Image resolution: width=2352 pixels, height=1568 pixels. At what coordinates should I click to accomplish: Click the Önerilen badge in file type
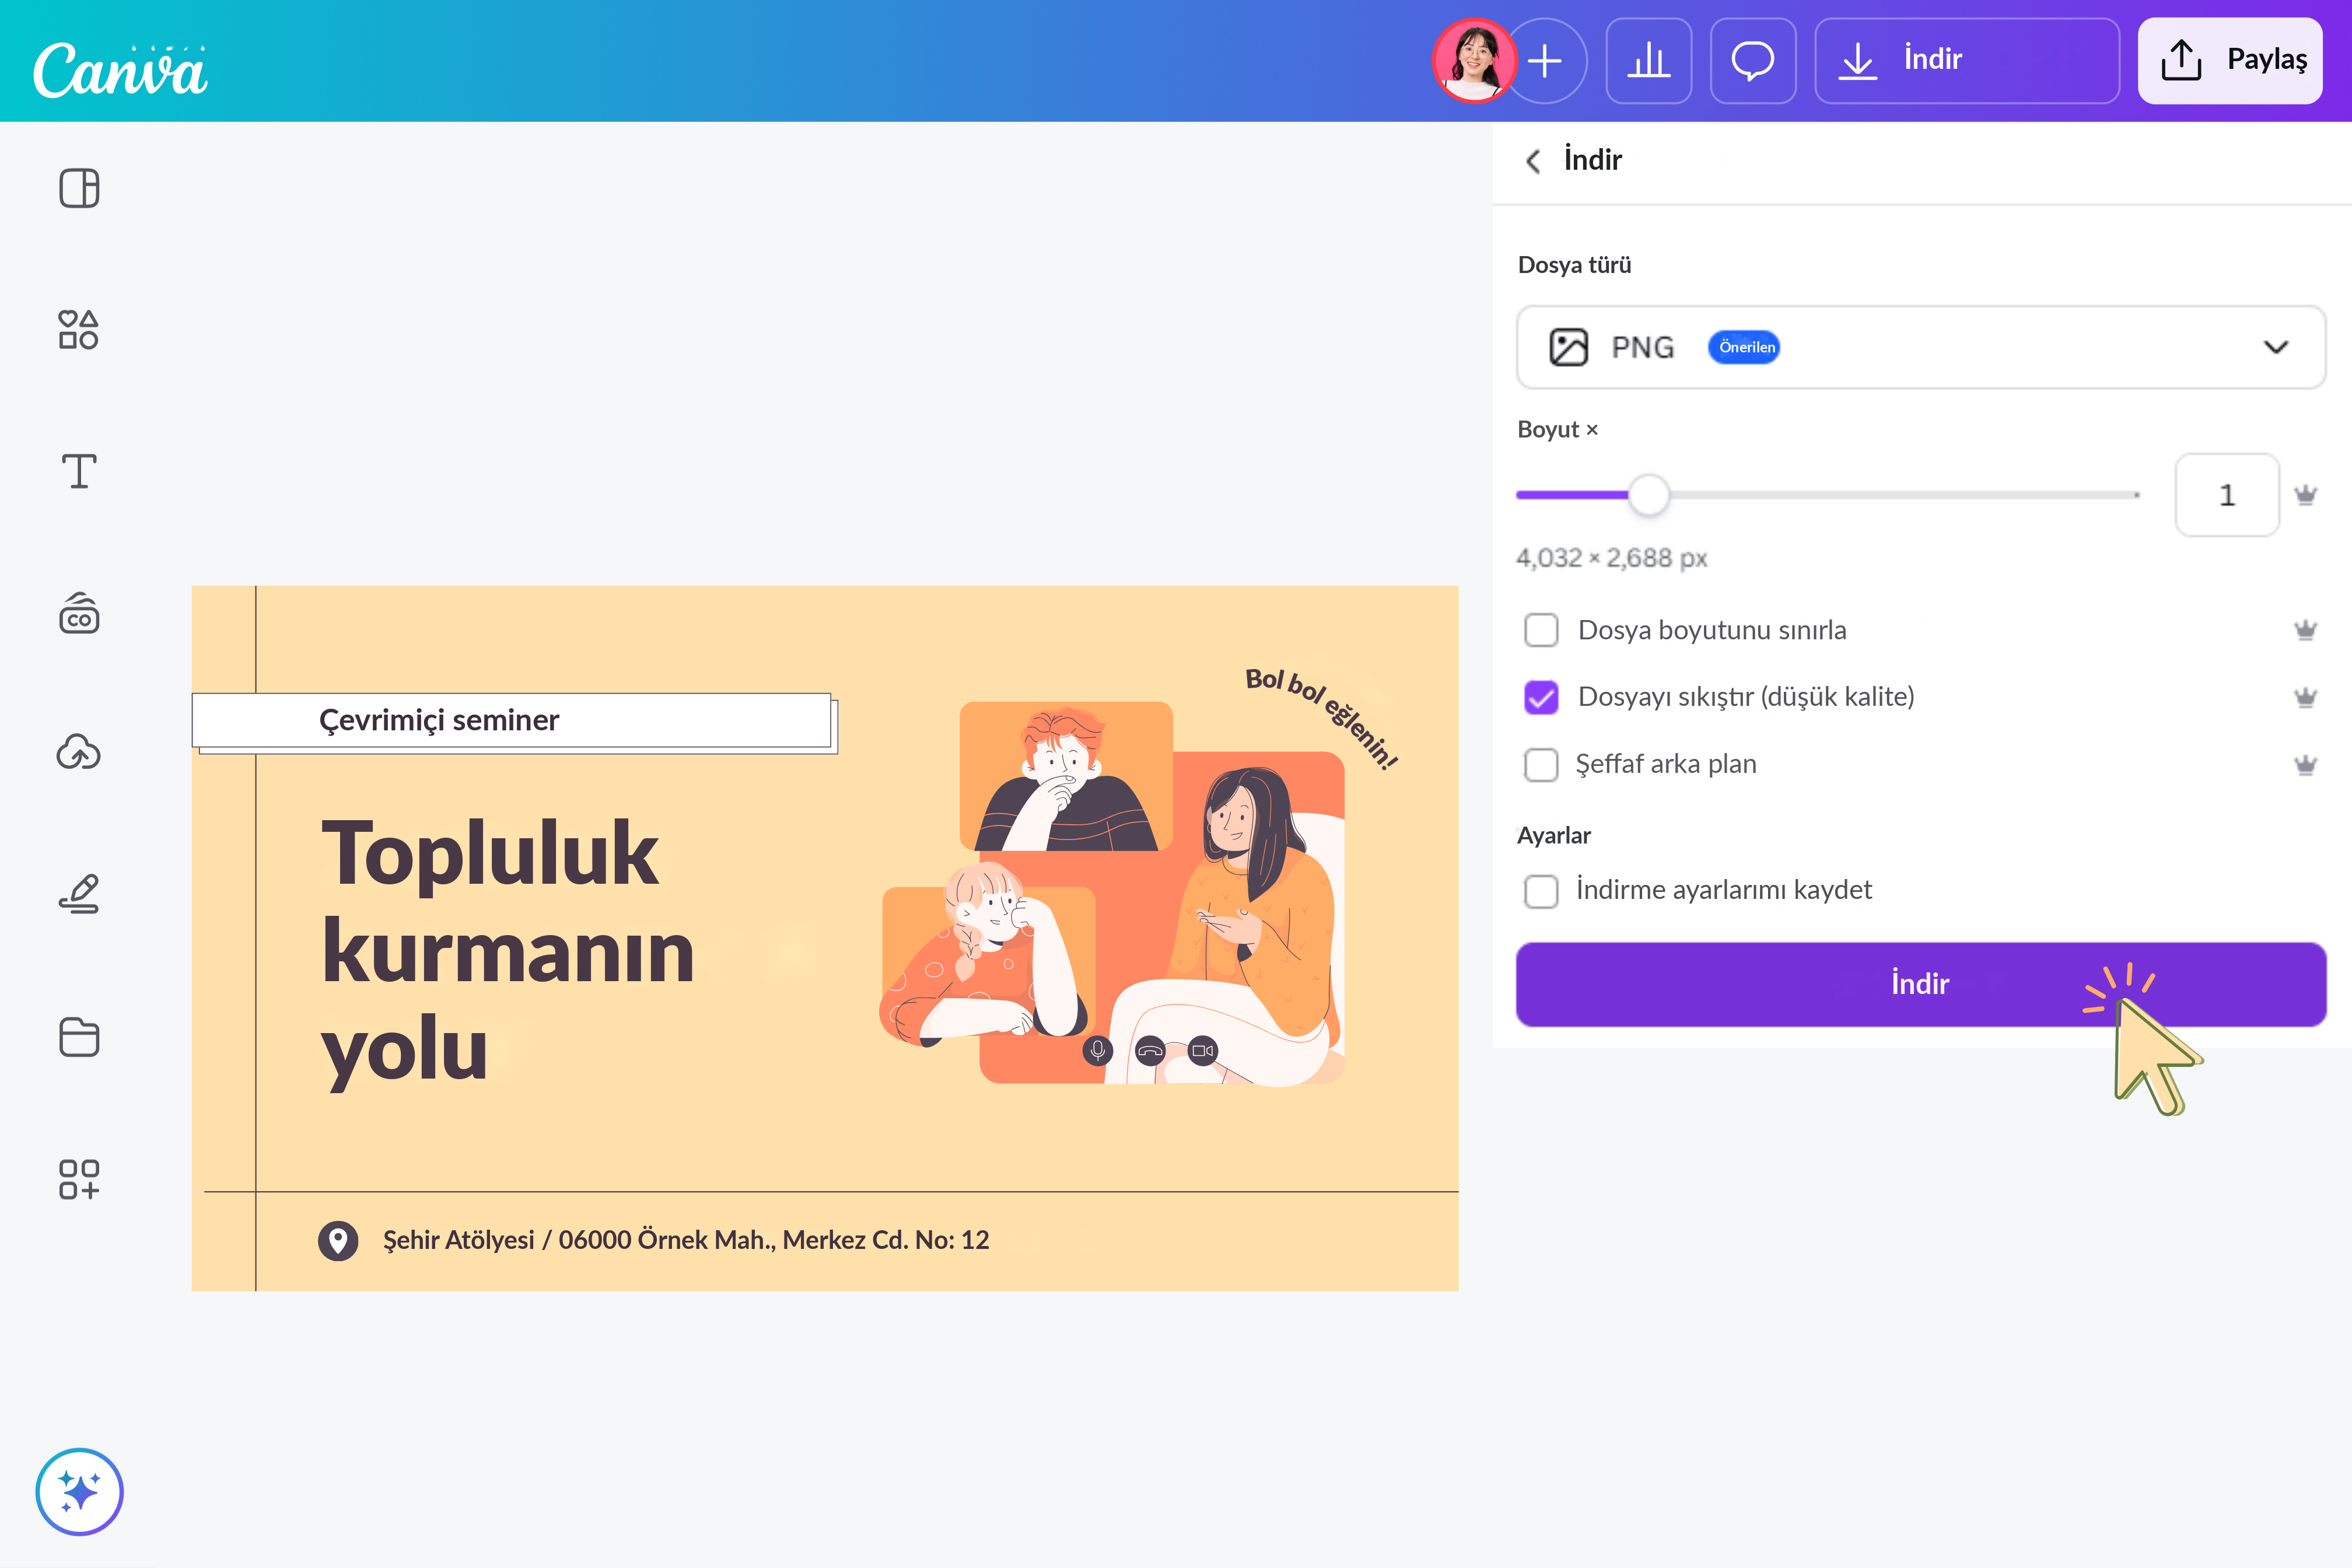pyautogui.click(x=1745, y=347)
